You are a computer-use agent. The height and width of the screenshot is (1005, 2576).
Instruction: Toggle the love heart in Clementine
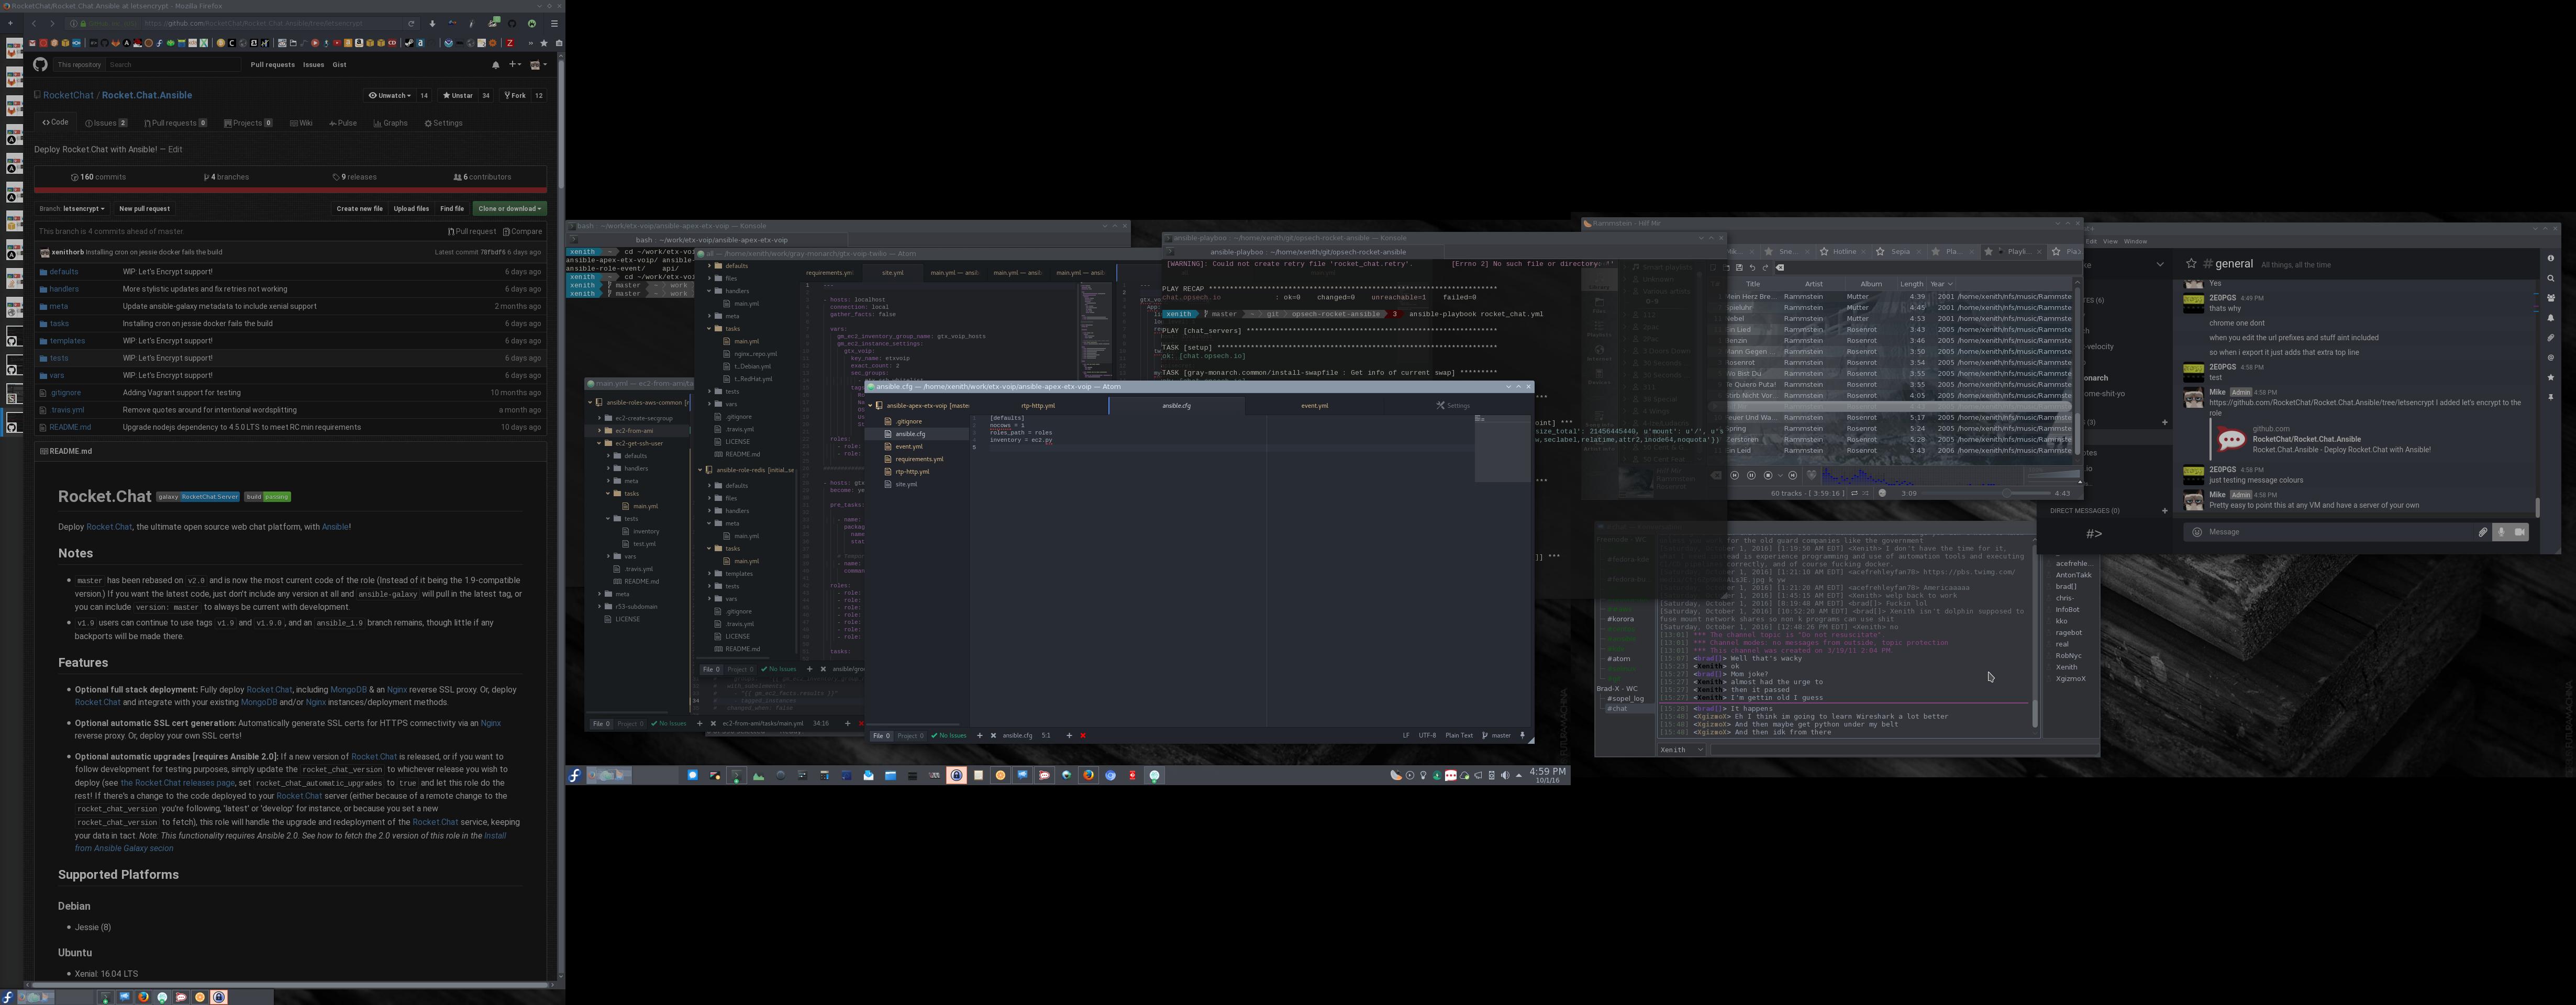click(1812, 476)
